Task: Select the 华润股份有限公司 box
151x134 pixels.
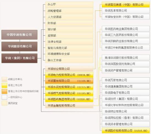Action: 19,46
